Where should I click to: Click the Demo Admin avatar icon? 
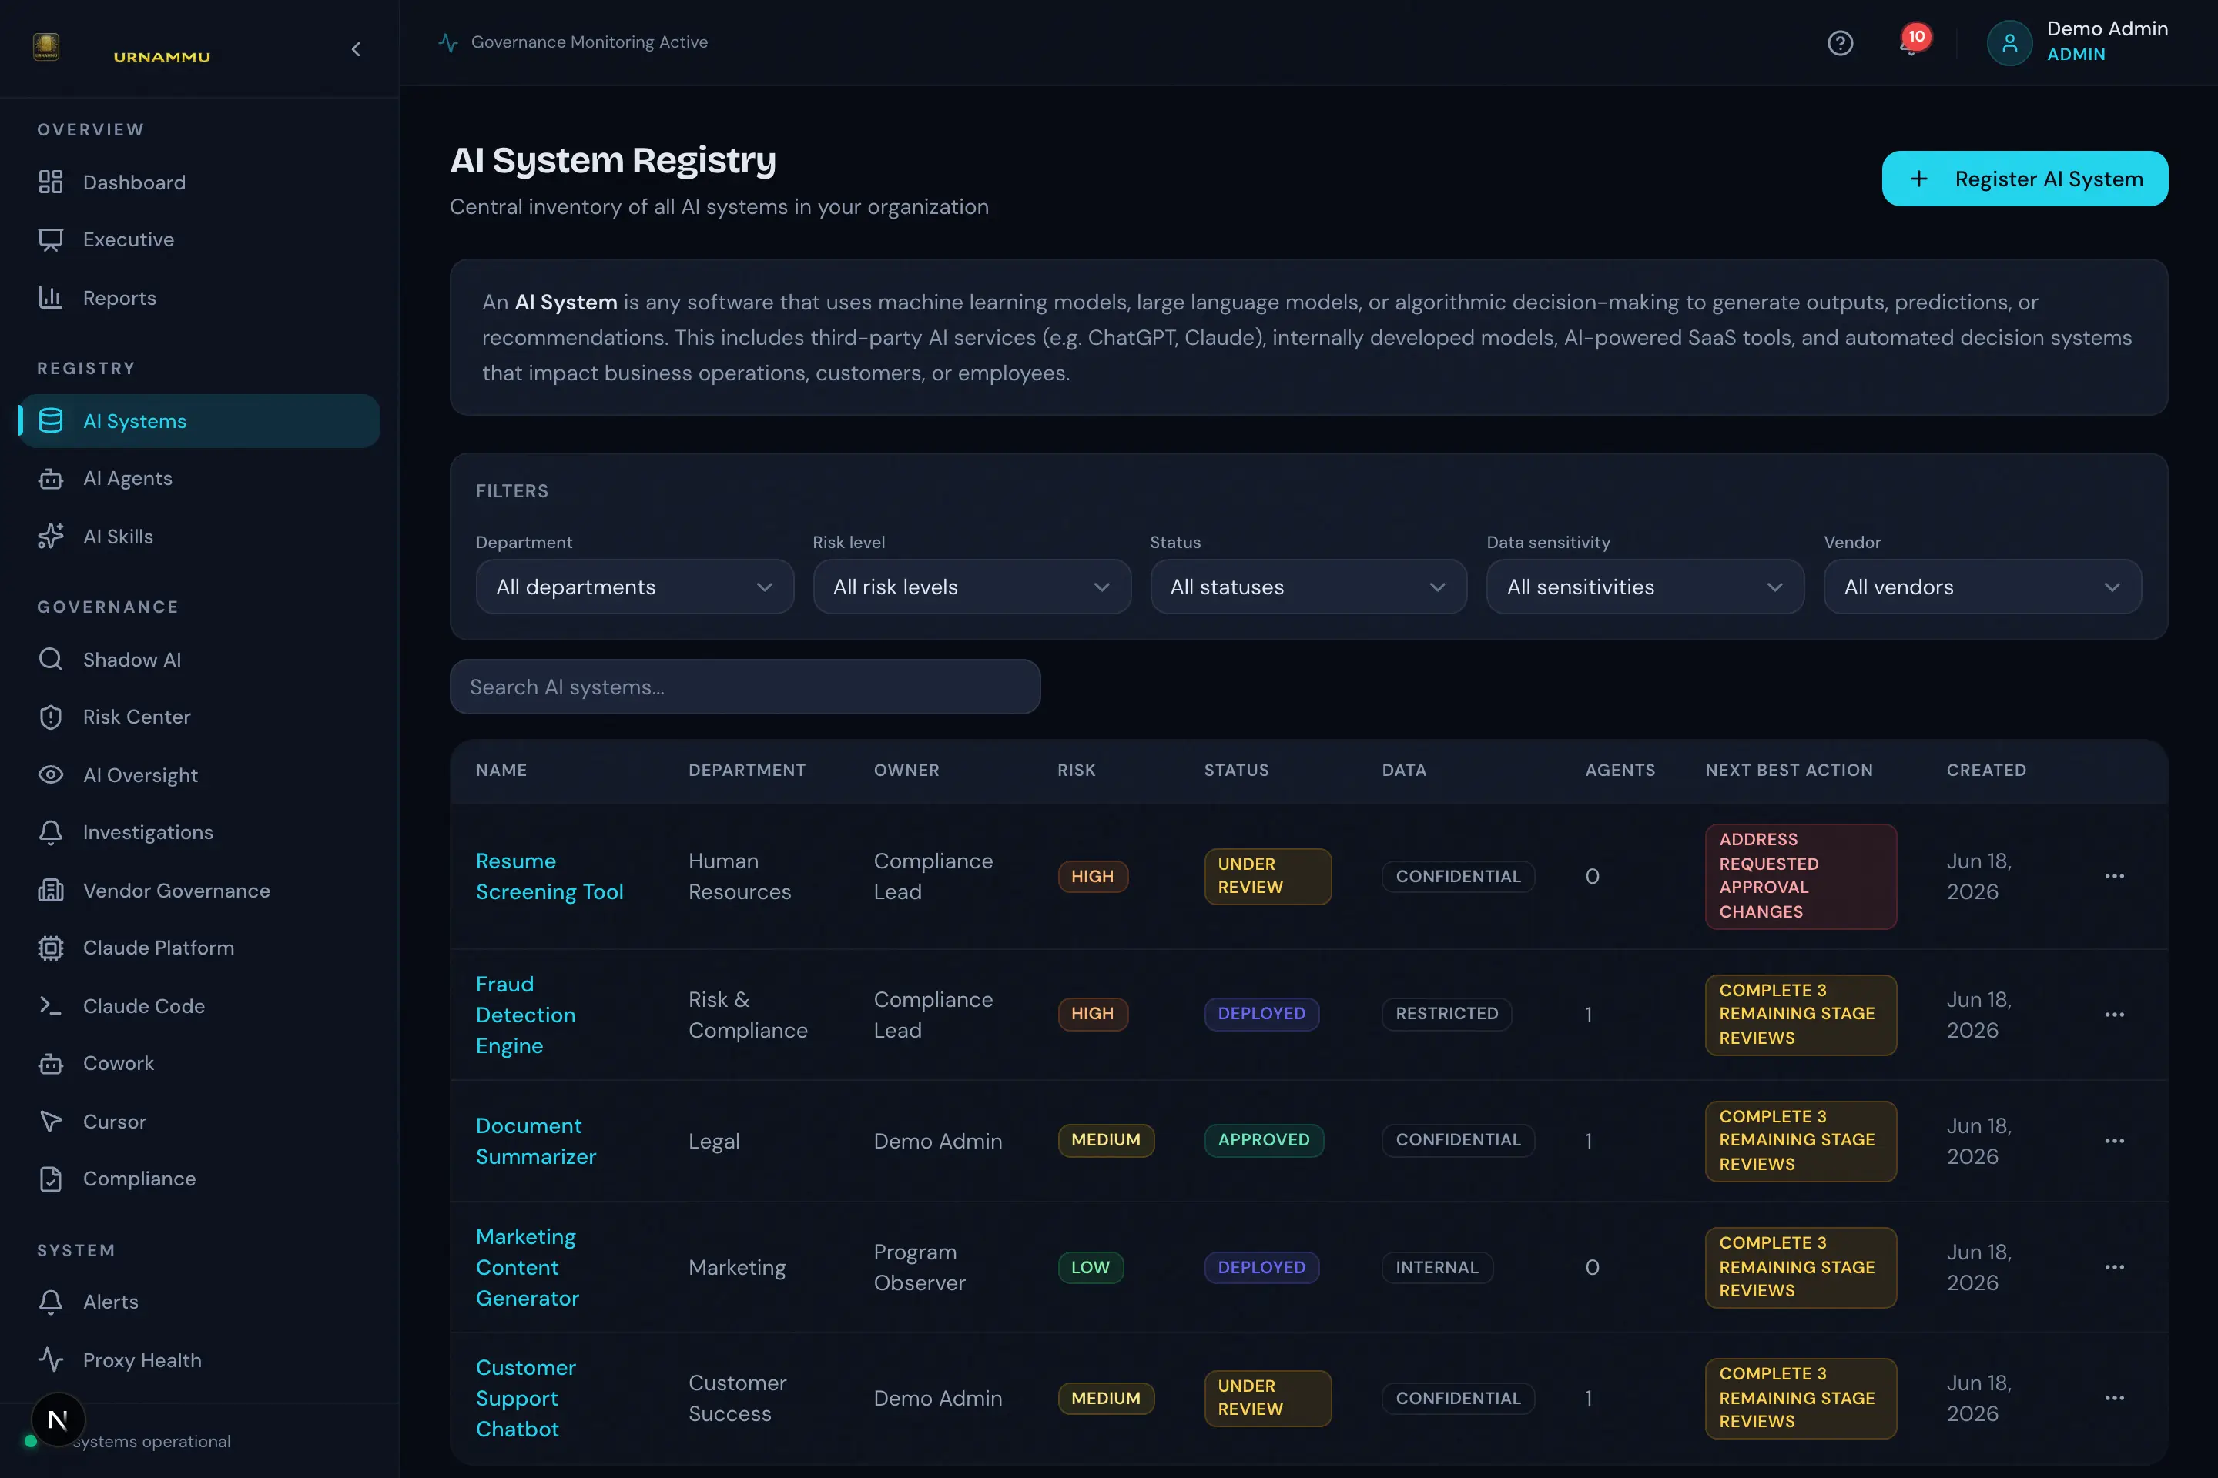[x=2009, y=43]
